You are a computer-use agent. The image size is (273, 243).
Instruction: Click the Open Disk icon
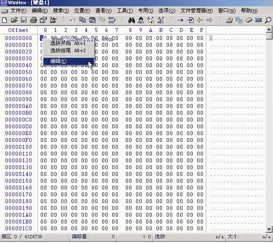click(x=229, y=20)
